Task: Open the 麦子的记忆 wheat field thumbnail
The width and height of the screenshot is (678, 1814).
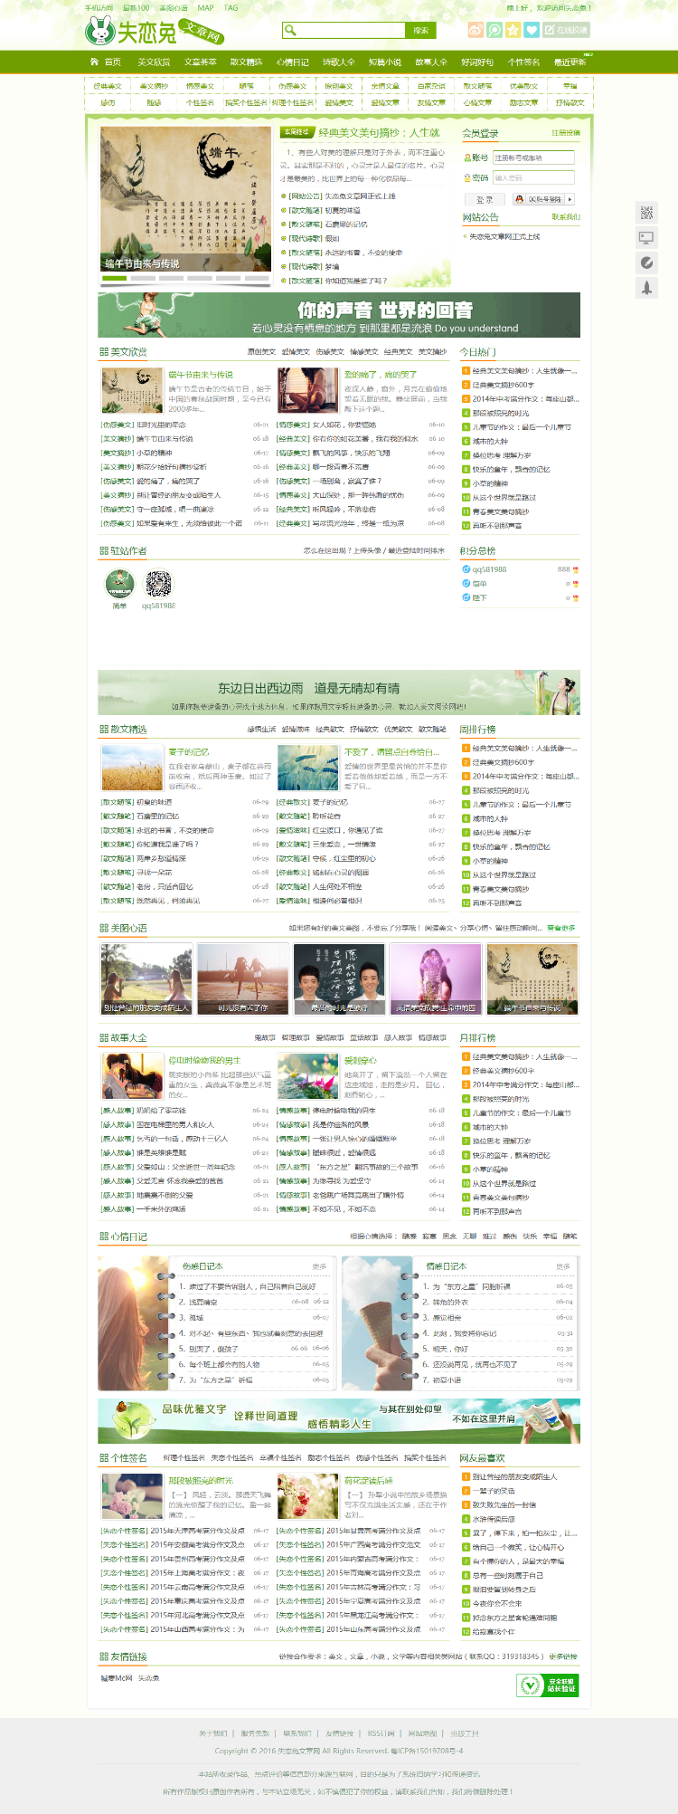Action: 132,769
